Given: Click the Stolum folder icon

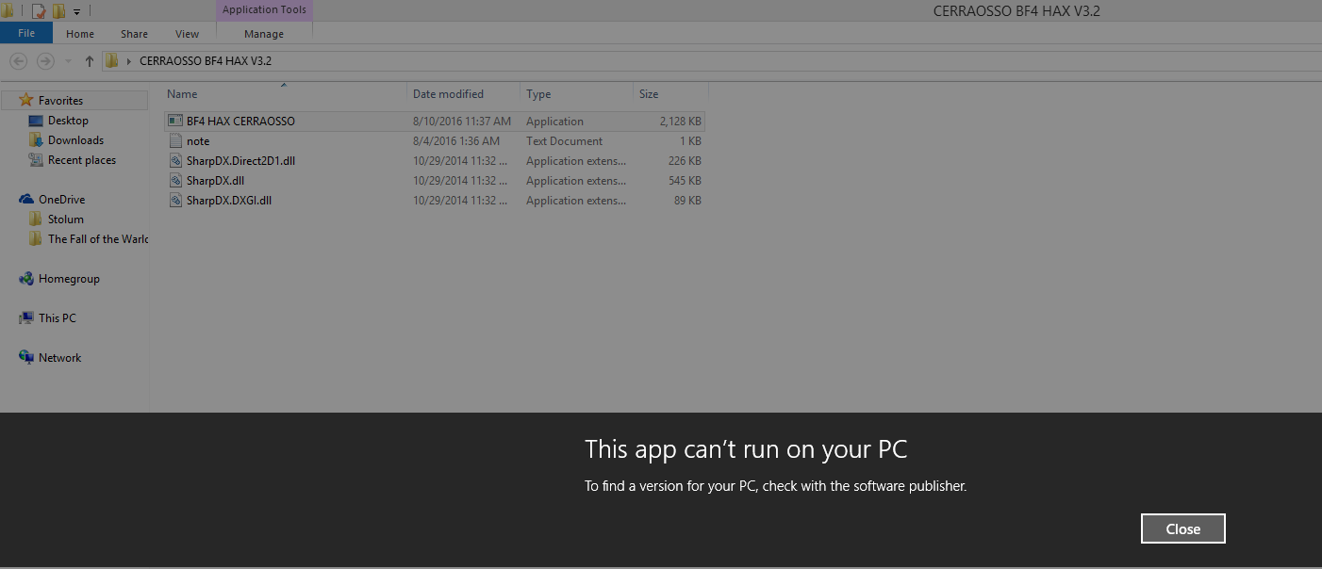Looking at the screenshot, I should point(36,219).
